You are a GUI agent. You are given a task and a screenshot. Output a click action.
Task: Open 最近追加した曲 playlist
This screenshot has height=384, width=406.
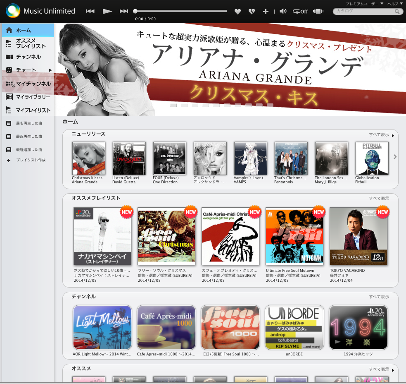click(x=28, y=150)
